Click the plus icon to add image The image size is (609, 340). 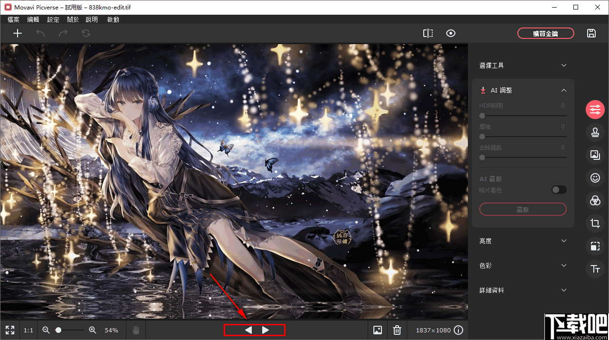click(x=18, y=33)
